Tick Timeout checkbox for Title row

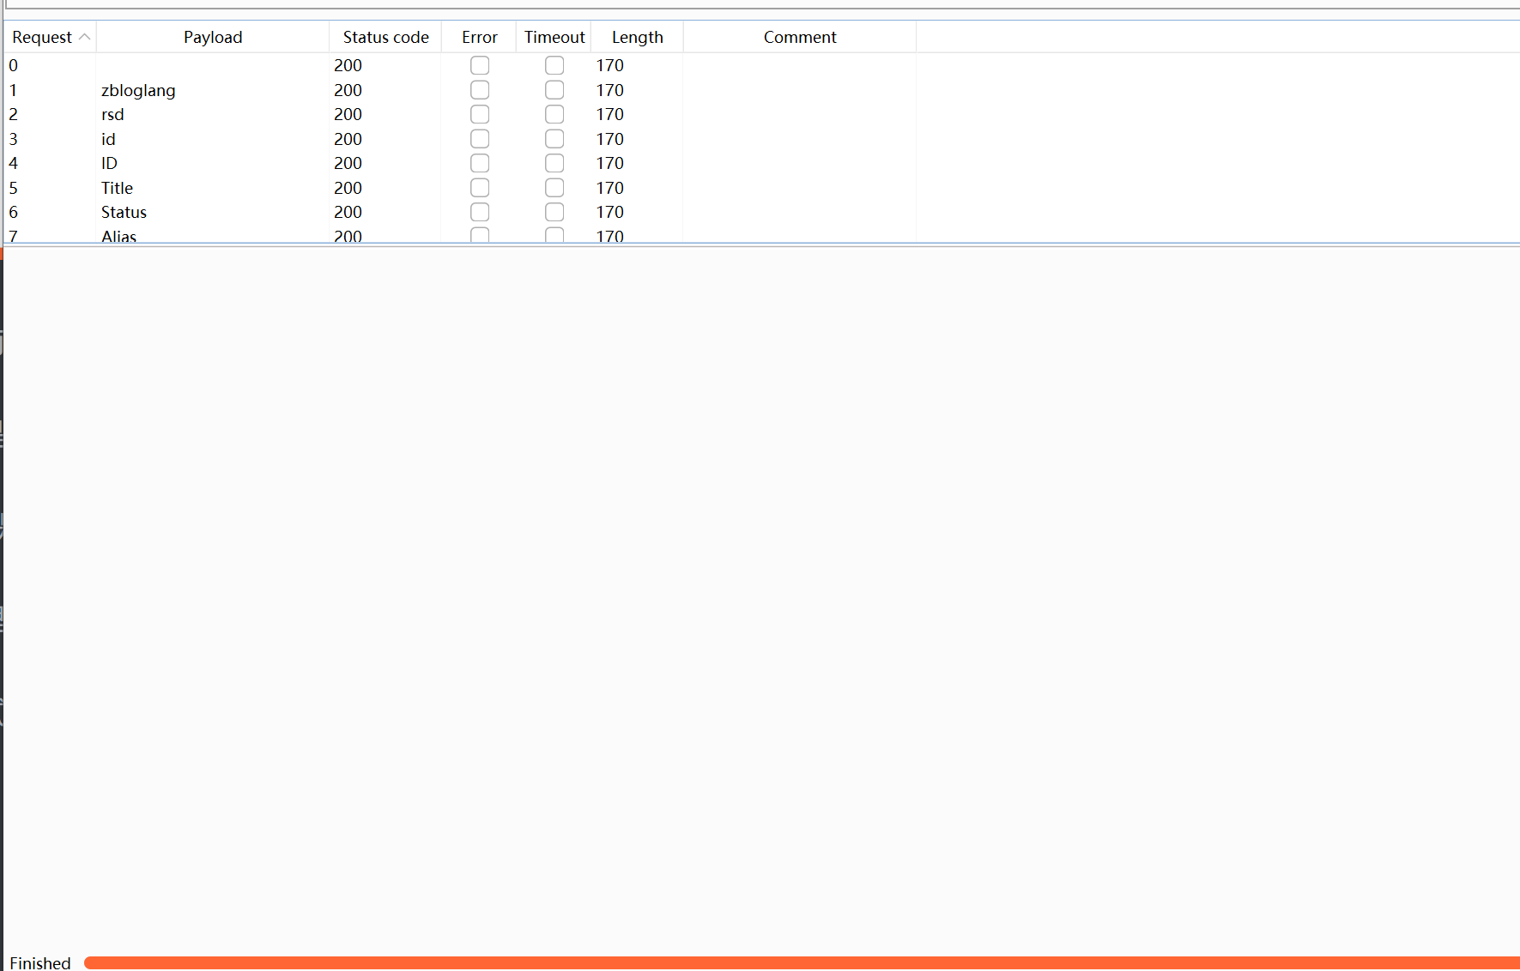coord(554,188)
